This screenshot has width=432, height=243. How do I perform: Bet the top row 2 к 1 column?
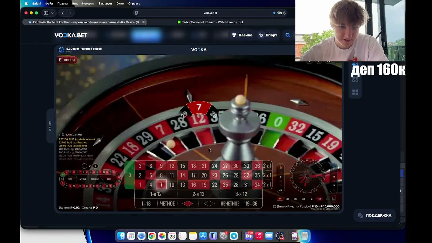[267, 166]
